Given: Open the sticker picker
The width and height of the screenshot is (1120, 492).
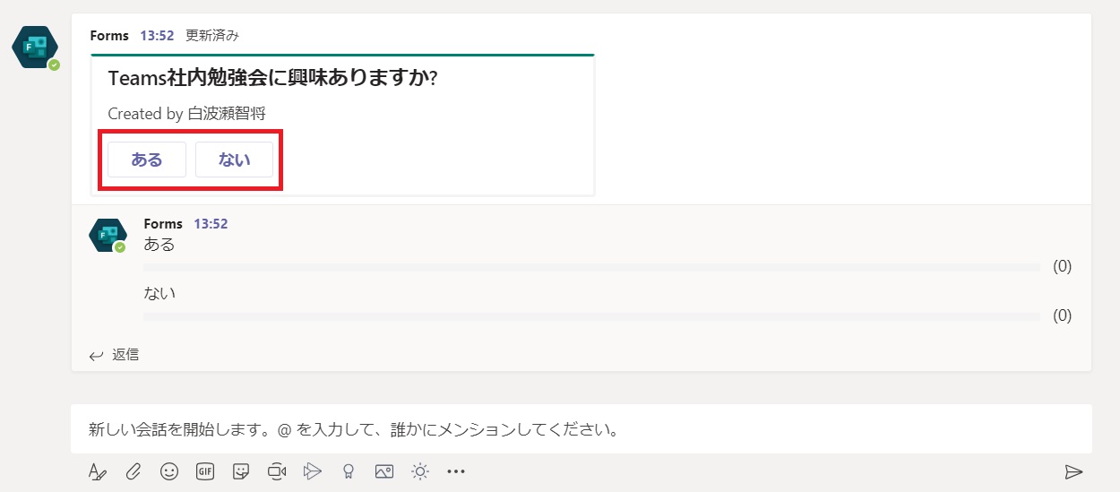Looking at the screenshot, I should click(240, 471).
